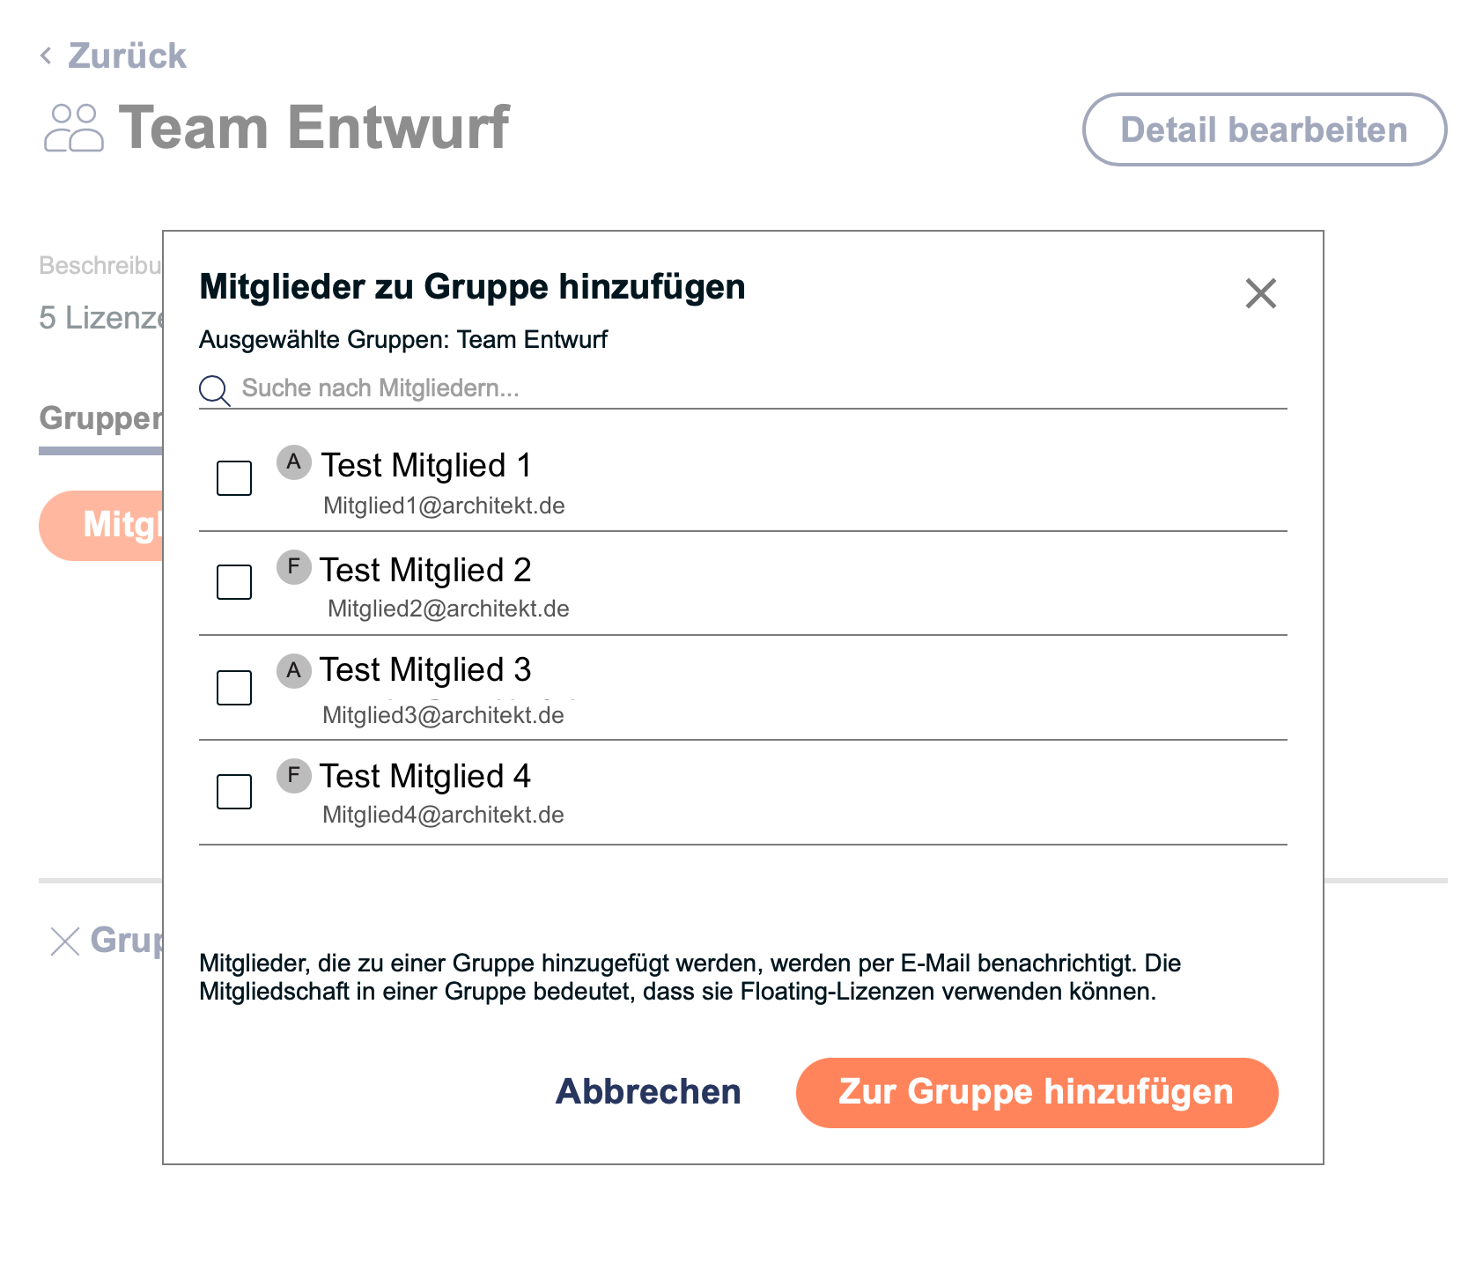The image size is (1483, 1270).
Task: Click the orange Mitgl button behind dialog
Action: point(100,525)
